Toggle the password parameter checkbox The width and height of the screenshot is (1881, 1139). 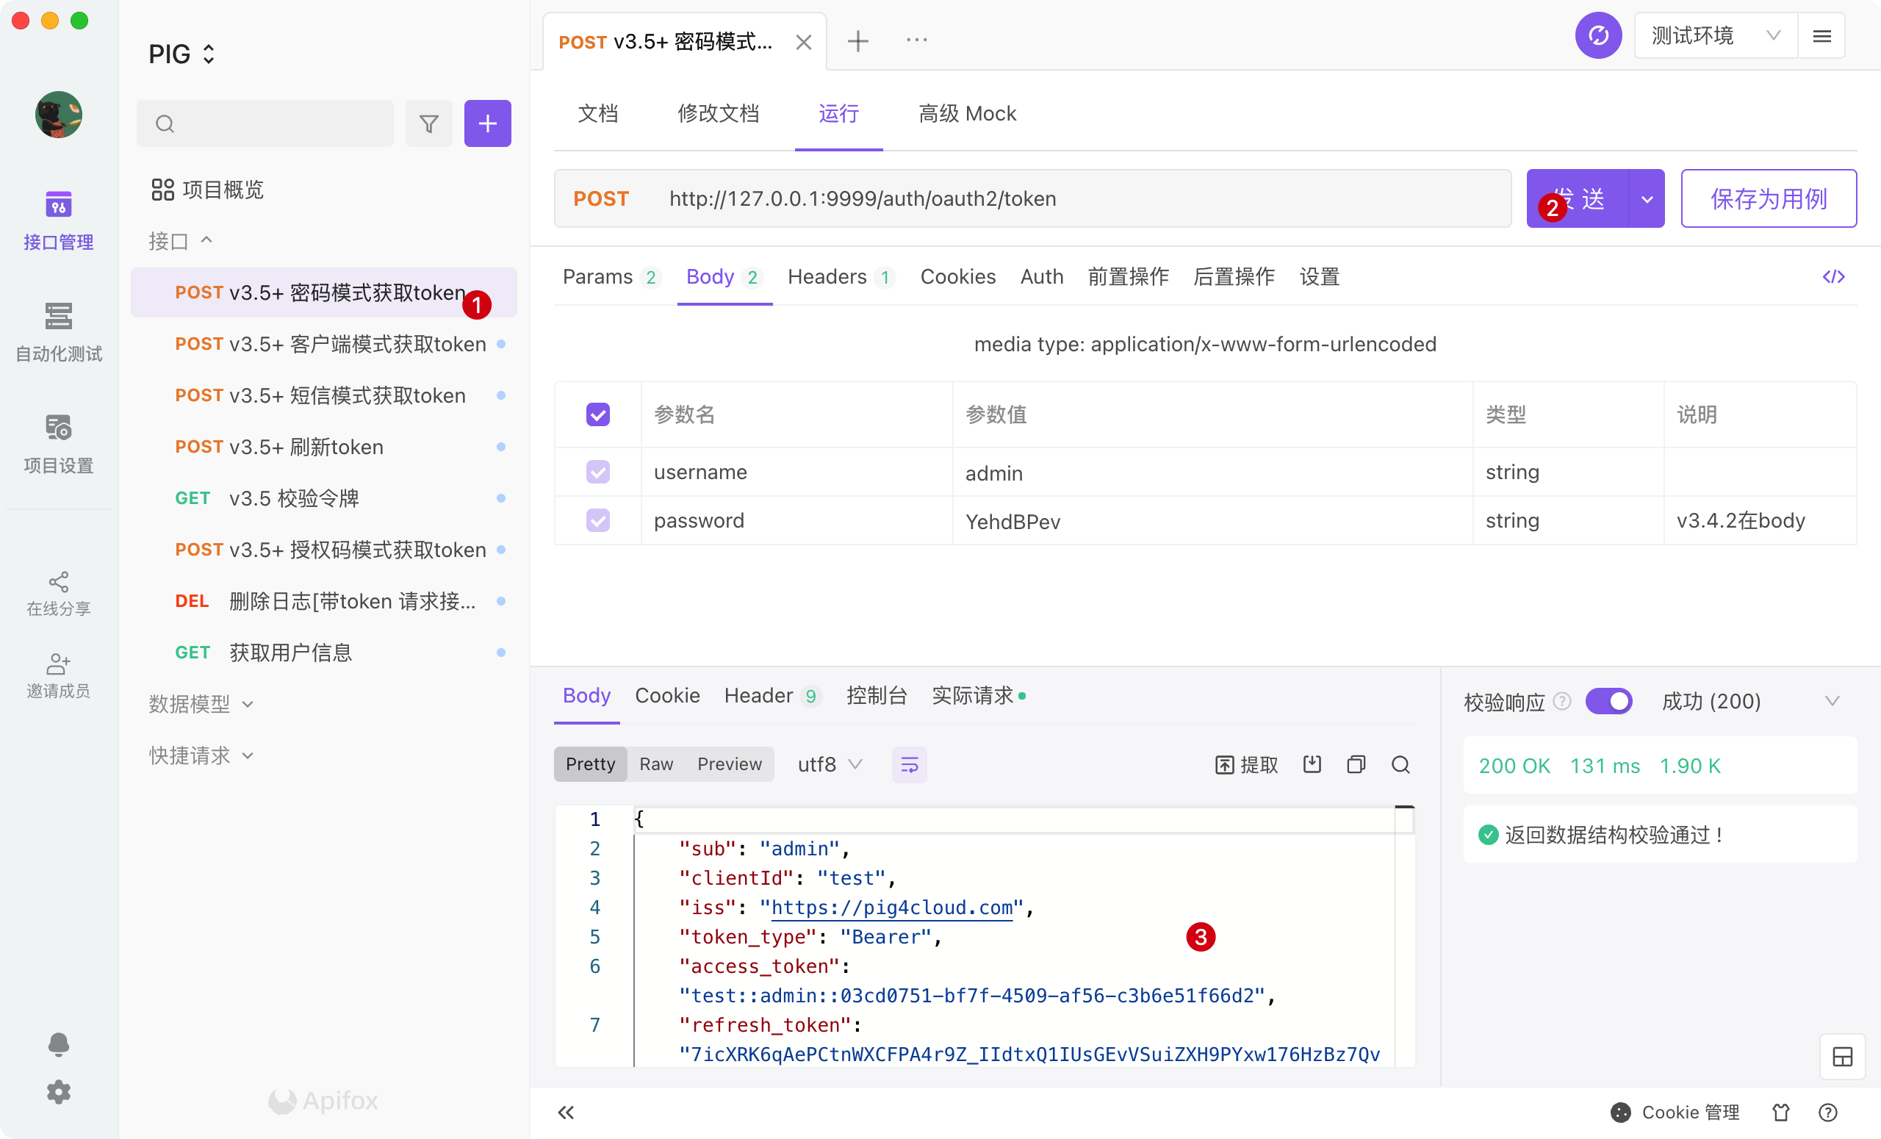coord(598,521)
